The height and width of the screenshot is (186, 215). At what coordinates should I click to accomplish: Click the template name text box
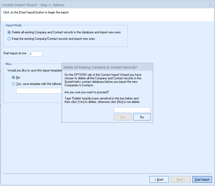coord(39,91)
